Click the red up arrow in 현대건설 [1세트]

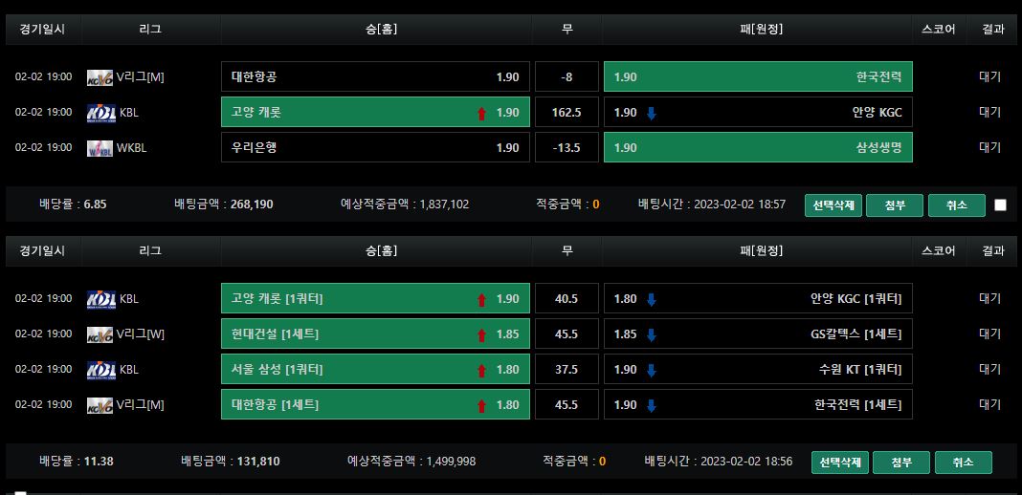coord(481,334)
